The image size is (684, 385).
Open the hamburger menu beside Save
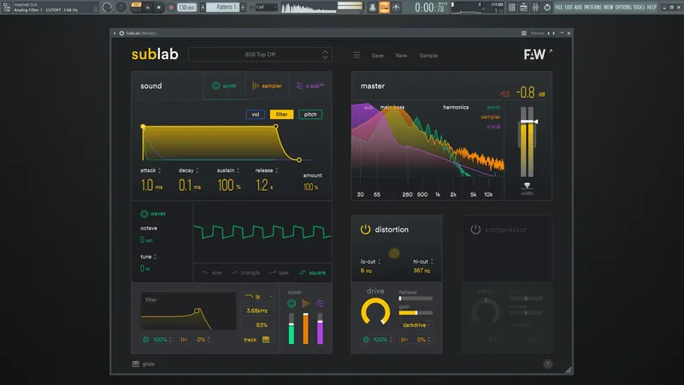(x=357, y=55)
